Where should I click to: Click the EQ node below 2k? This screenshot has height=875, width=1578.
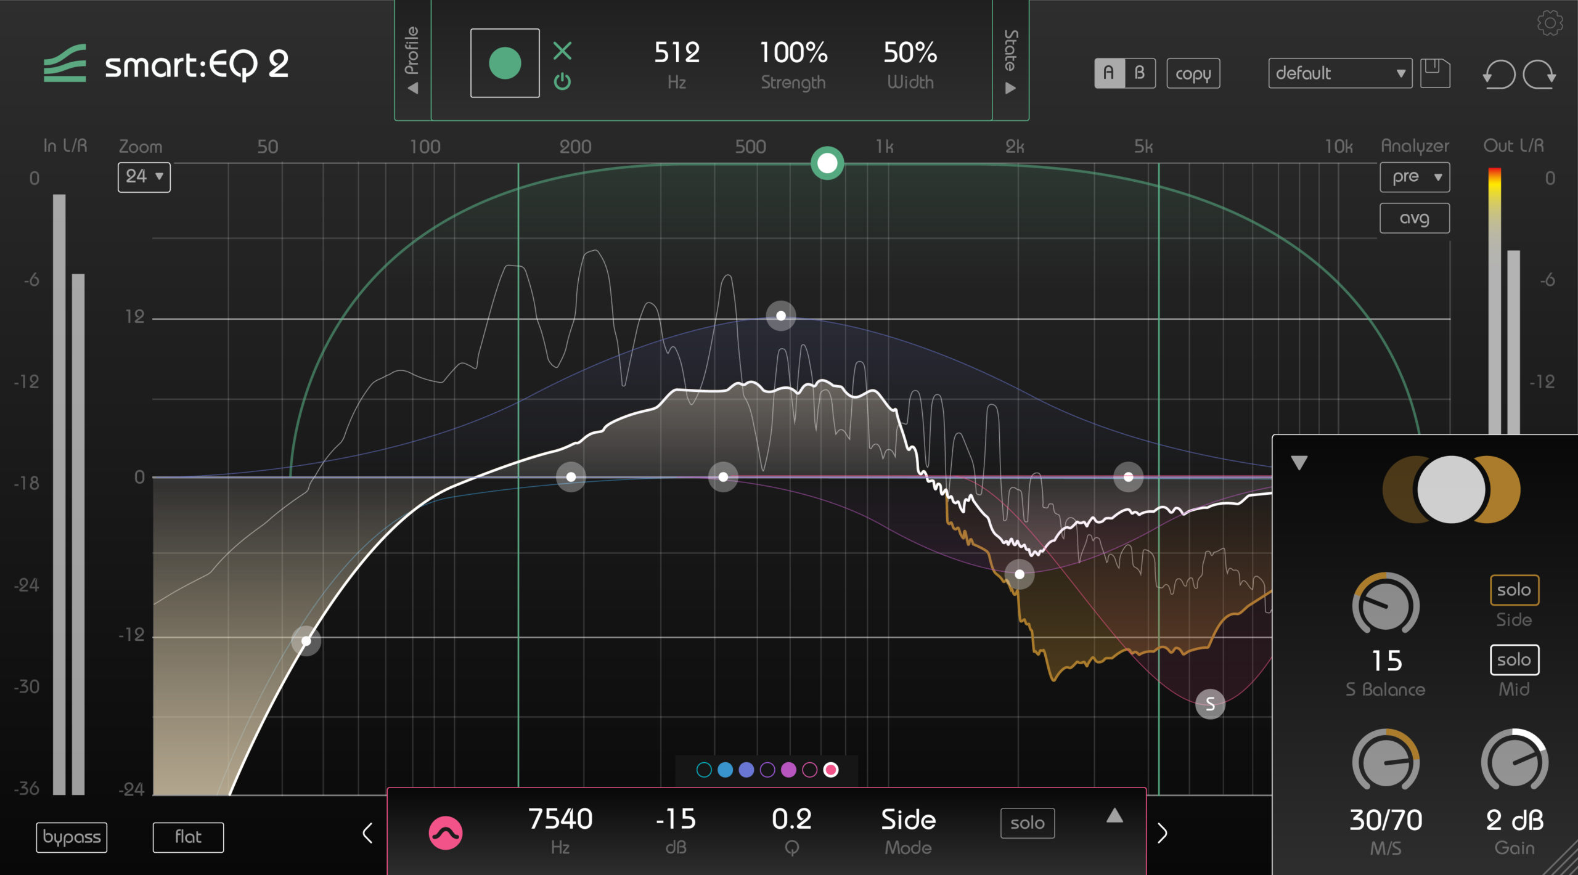click(x=1020, y=574)
